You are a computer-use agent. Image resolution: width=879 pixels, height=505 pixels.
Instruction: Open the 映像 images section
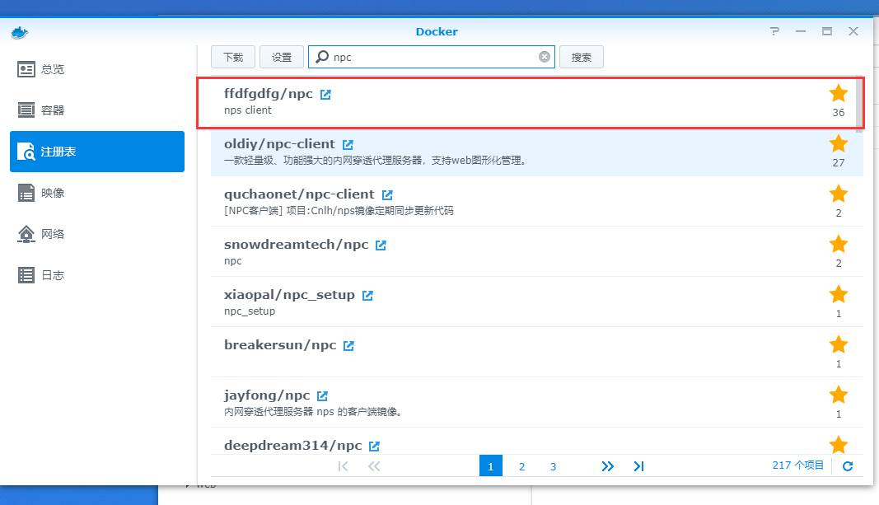(97, 193)
